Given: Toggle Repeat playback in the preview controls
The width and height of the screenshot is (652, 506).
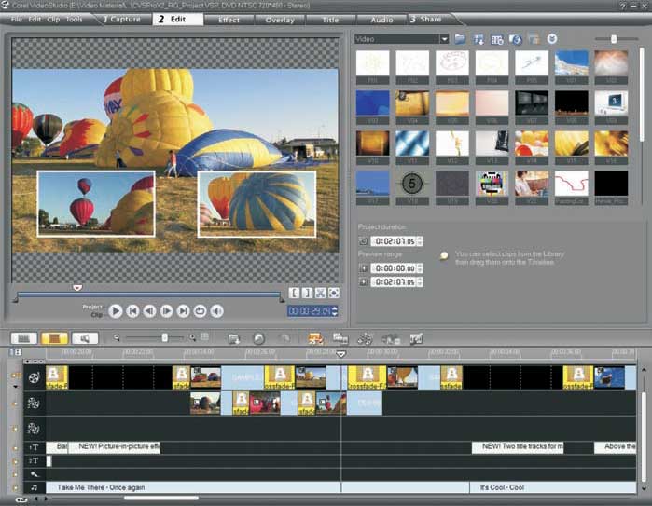Looking at the screenshot, I should tap(200, 311).
